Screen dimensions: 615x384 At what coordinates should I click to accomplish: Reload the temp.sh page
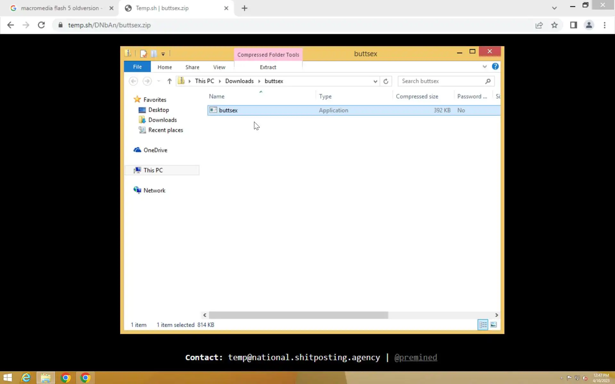point(41,25)
